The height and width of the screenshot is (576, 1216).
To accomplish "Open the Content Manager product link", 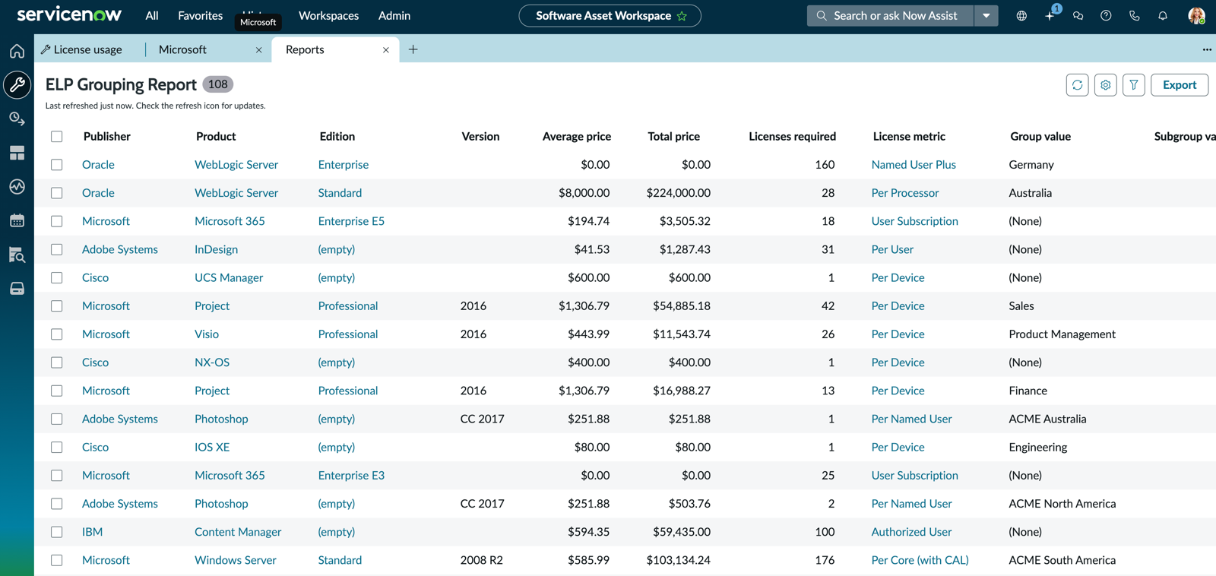I will [x=238, y=532].
